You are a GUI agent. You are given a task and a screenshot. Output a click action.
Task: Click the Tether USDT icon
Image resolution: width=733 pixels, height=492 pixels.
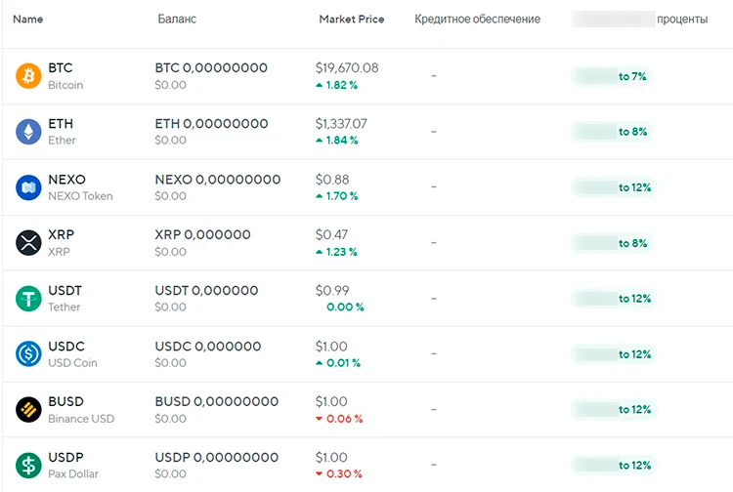coord(28,299)
